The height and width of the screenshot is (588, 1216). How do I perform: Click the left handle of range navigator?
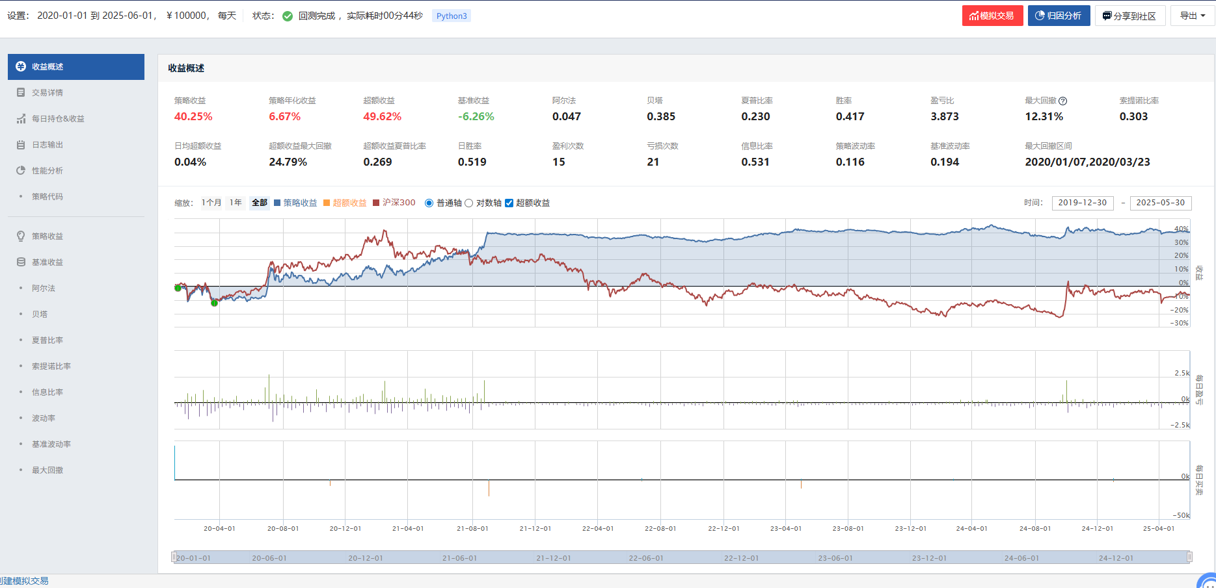point(174,557)
